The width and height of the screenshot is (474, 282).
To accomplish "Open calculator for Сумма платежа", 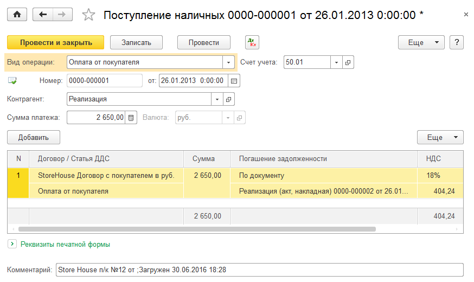I will pos(131,118).
